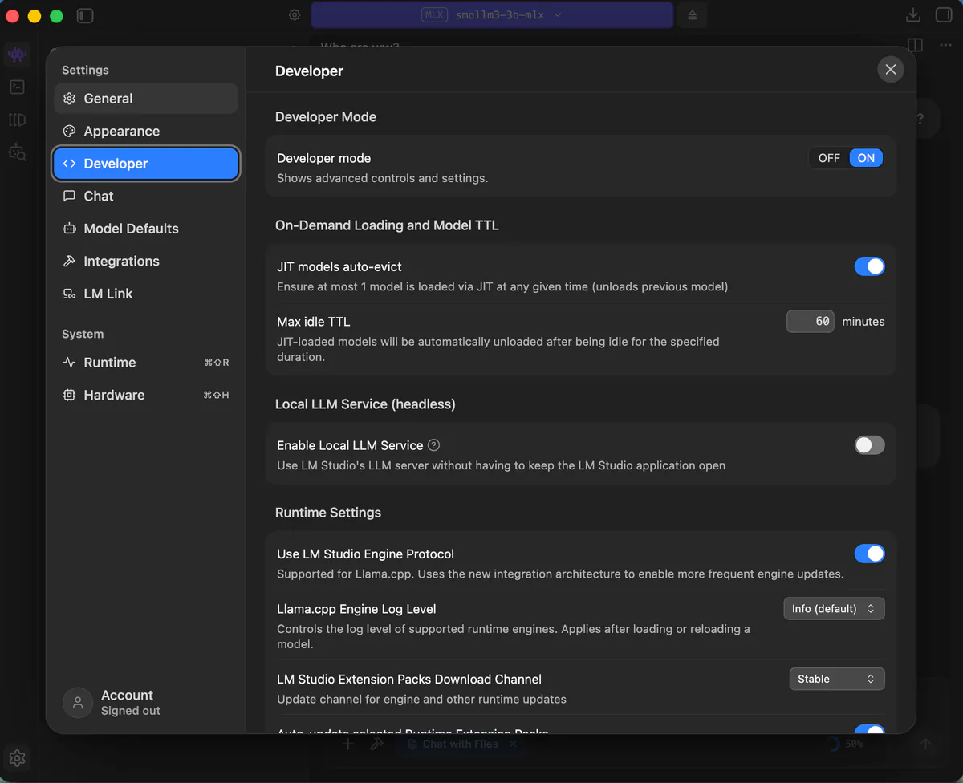Click the Model Defaults robot icon

point(69,229)
